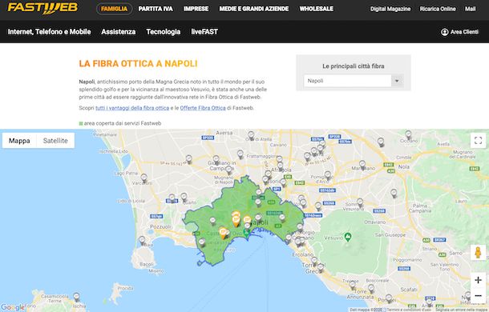
Task: Open Internet, Telefono e Mobile menu
Action: point(49,32)
